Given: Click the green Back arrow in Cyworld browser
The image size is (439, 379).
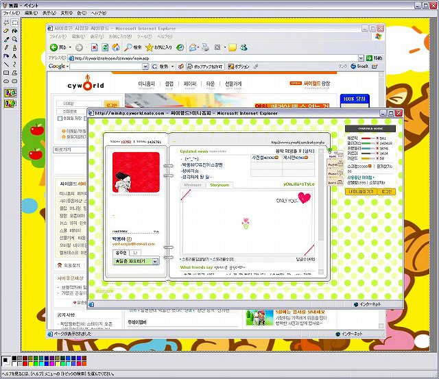Looking at the screenshot, I should point(54,47).
